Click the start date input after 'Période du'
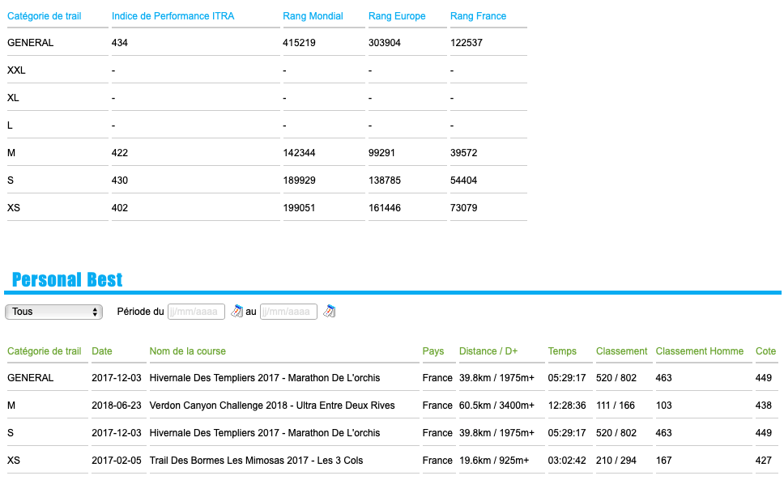This screenshot has height=480, width=784. 196,312
